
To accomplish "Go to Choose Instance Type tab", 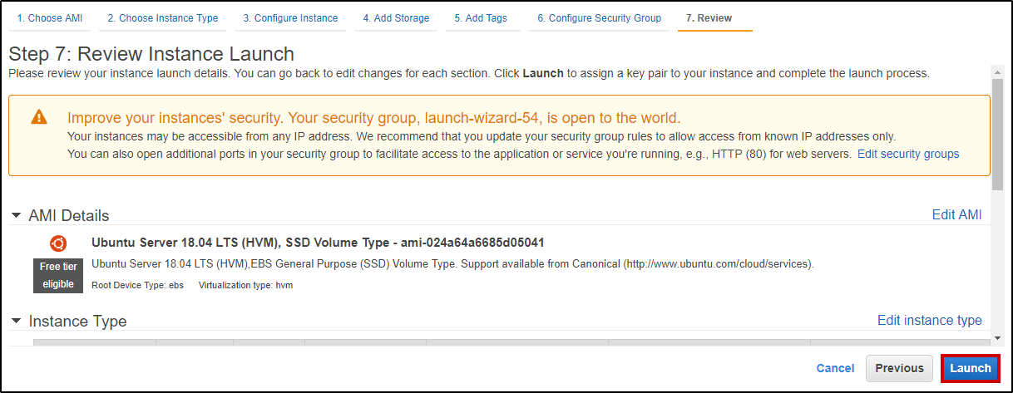I will (163, 18).
